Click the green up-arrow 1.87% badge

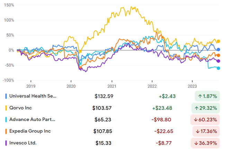[x=206, y=96]
